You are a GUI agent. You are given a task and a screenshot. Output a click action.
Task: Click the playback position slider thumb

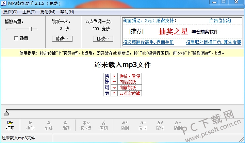coord(6,113)
